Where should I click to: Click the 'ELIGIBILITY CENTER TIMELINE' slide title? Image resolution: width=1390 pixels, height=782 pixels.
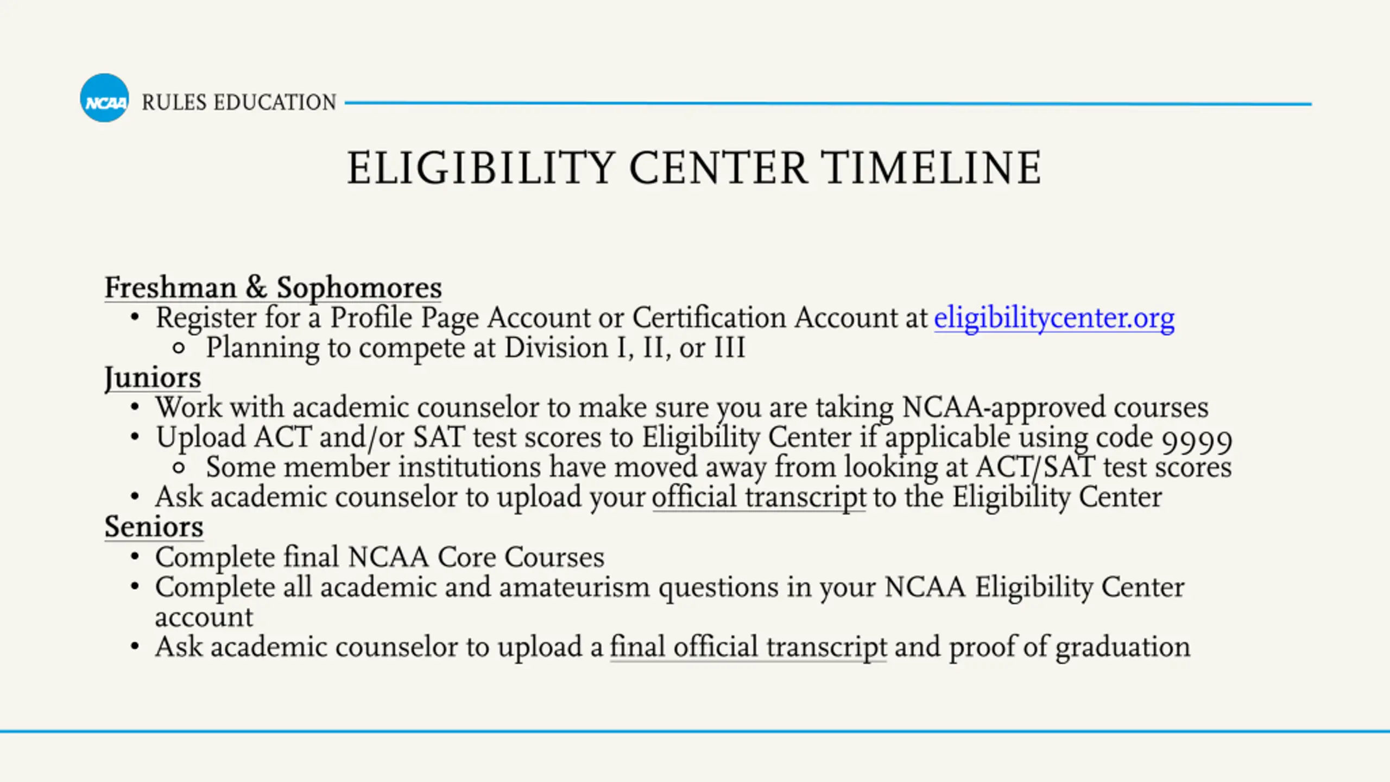(694, 168)
